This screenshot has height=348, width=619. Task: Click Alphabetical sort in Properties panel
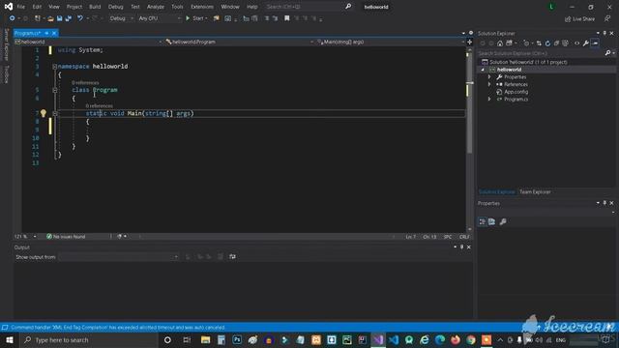tap(492, 221)
